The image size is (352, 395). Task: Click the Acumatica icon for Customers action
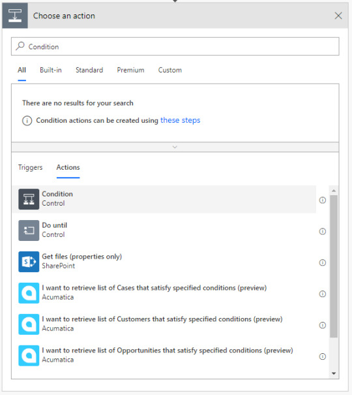[x=29, y=324]
